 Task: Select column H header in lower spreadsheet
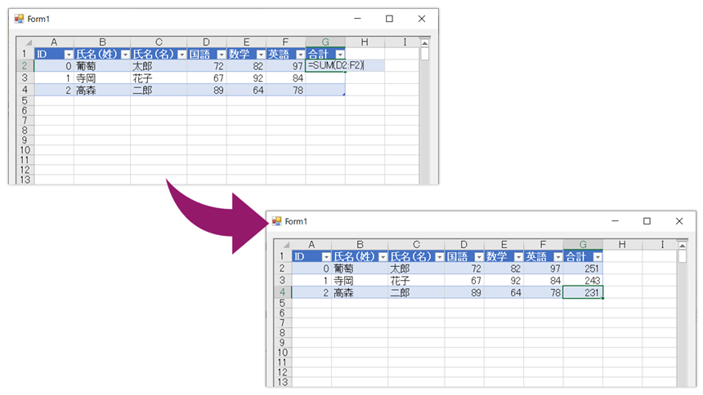(x=622, y=245)
